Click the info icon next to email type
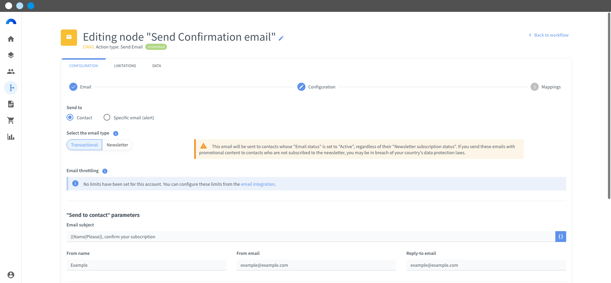Image resolution: width=611 pixels, height=283 pixels. pyautogui.click(x=116, y=134)
